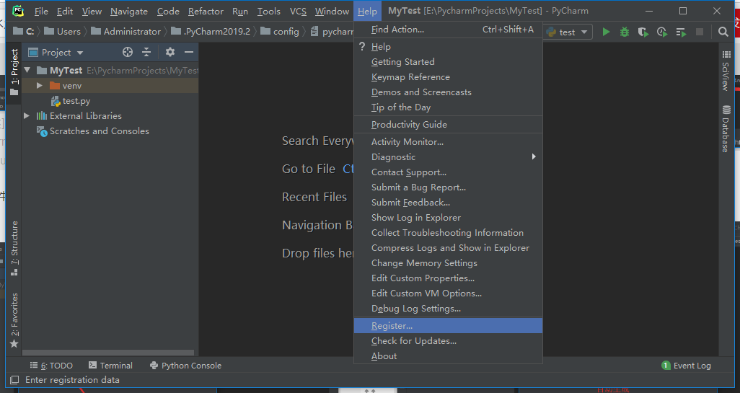The height and width of the screenshot is (393, 740).
Task: Choose Change Memory Settings
Action: (448, 262)
